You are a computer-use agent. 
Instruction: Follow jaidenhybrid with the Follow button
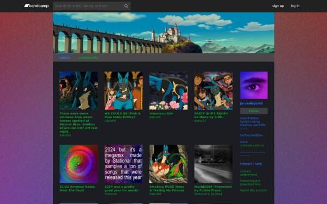click(254, 111)
